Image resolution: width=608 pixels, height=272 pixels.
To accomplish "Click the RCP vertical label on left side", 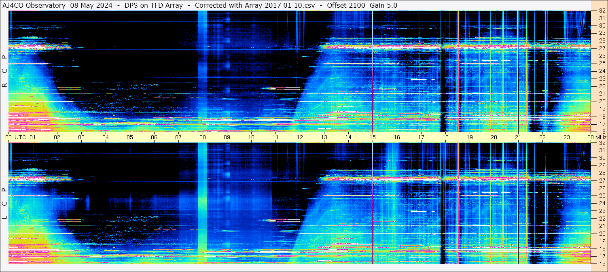I will pyautogui.click(x=4, y=71).
